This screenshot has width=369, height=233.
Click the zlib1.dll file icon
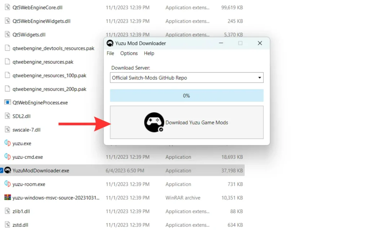click(8, 211)
